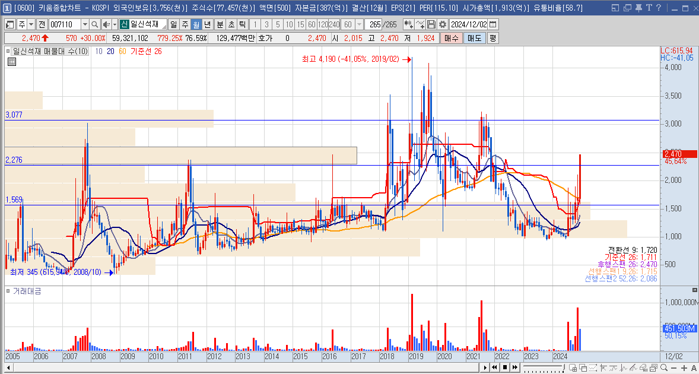Open the add line indicator icon
Screen dimensions: 699x374
[420, 24]
